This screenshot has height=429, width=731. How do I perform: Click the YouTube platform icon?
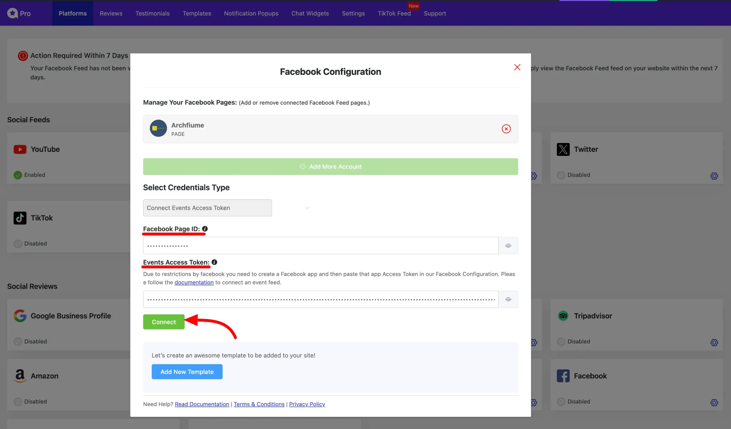click(20, 149)
